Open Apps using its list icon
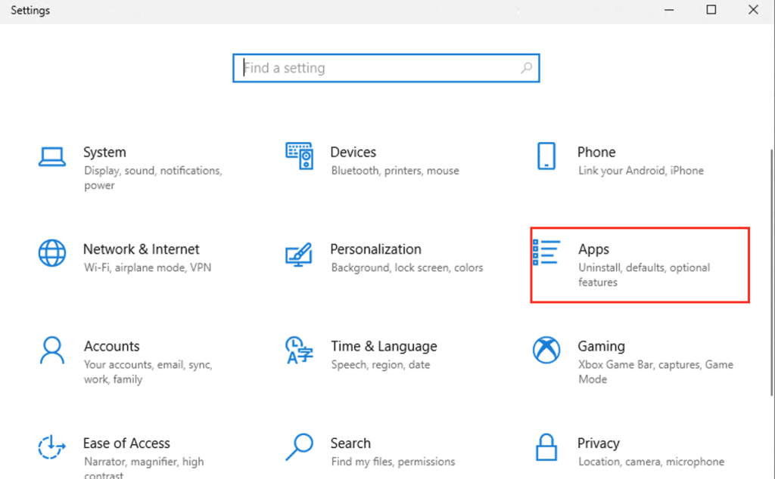Viewport: 775px width, 479px height. [x=546, y=253]
